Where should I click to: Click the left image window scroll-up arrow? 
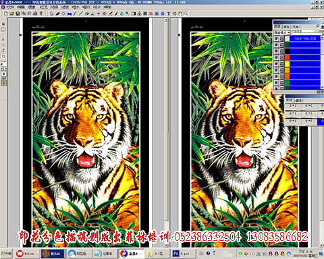click(x=166, y=20)
